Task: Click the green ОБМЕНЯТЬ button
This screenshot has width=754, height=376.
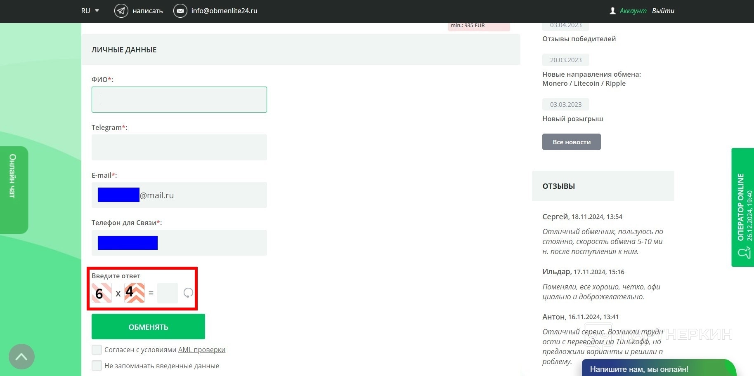Action: [x=148, y=327]
